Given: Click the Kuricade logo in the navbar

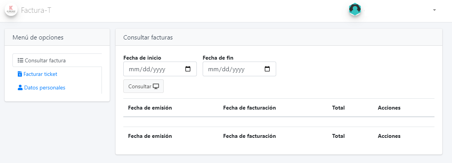Looking at the screenshot, I should [x=11, y=10].
